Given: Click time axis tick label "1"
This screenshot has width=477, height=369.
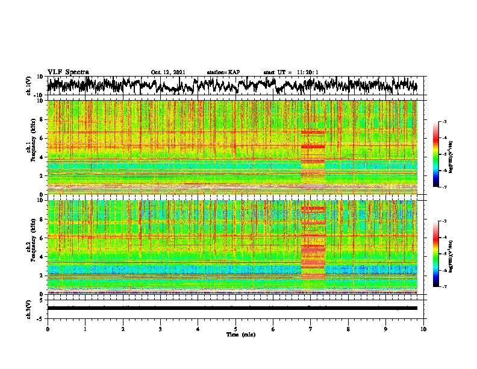Looking at the screenshot, I should coord(85,329).
